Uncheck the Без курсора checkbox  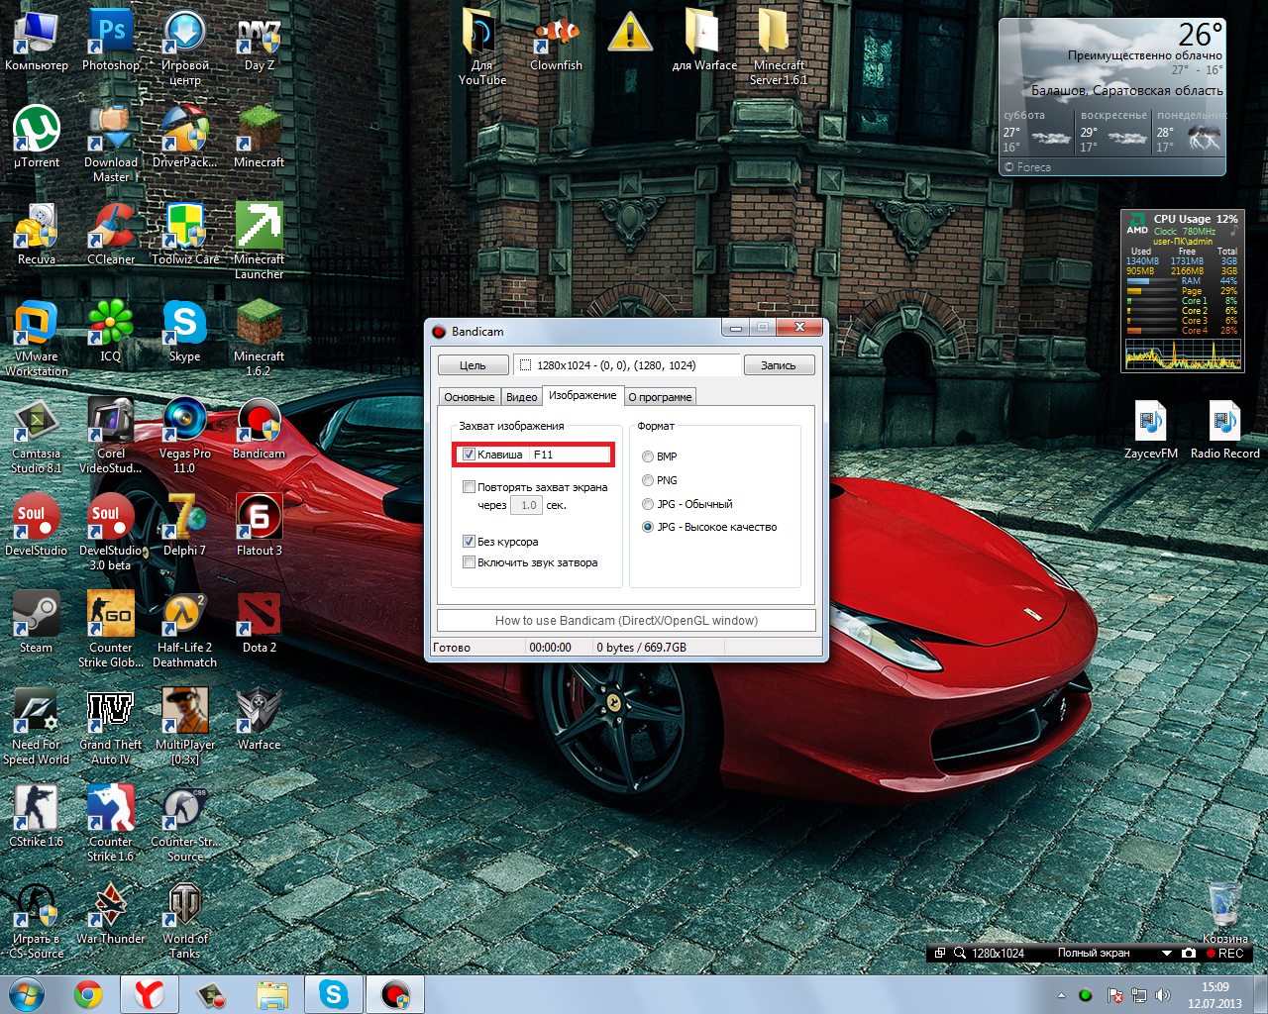(x=470, y=542)
